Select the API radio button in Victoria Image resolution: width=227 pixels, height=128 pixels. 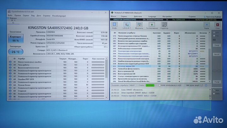(214, 33)
